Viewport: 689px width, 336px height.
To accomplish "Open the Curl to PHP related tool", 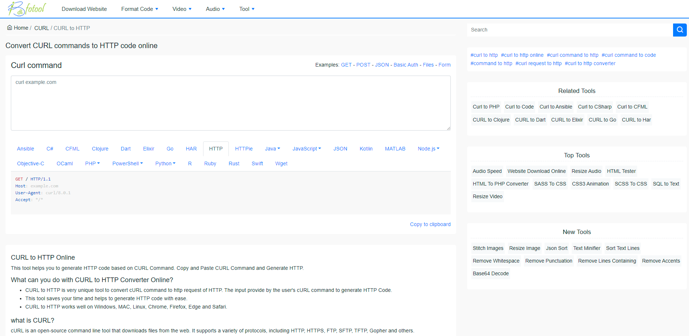I will 486,107.
